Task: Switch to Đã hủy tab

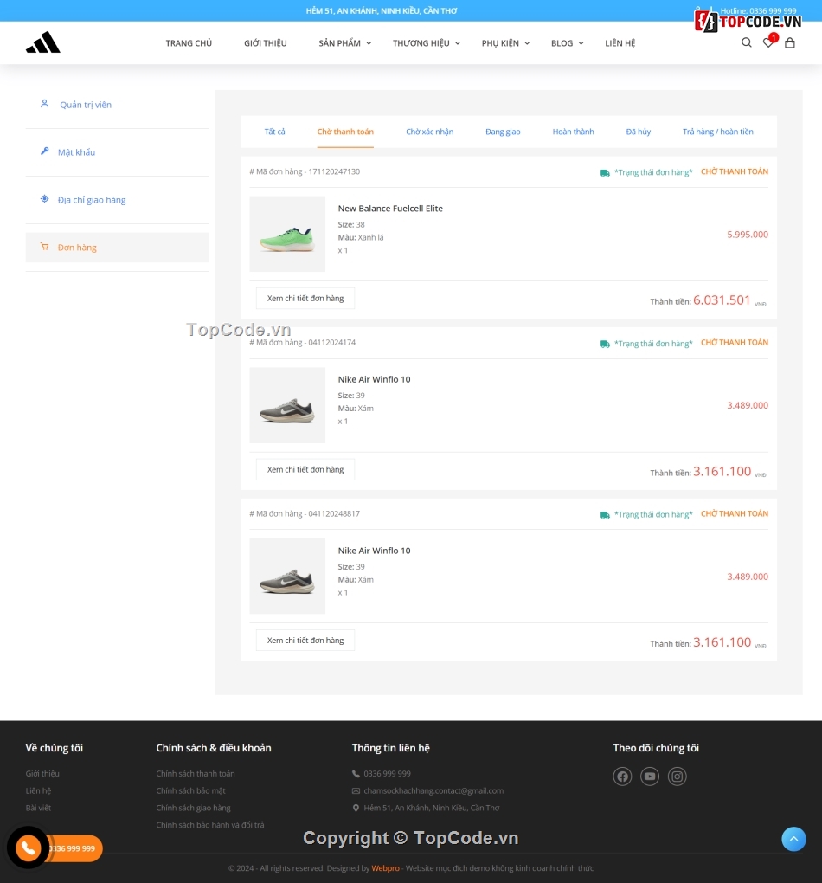Action: [638, 132]
